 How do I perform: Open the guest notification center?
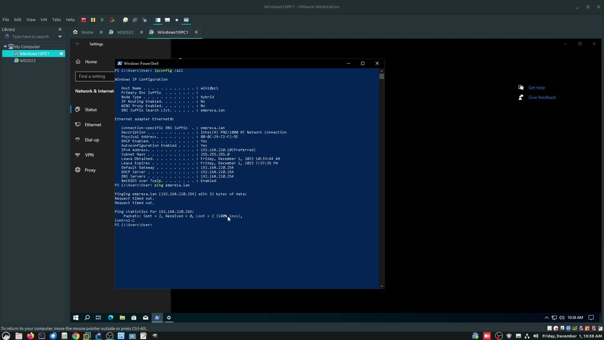pyautogui.click(x=591, y=318)
